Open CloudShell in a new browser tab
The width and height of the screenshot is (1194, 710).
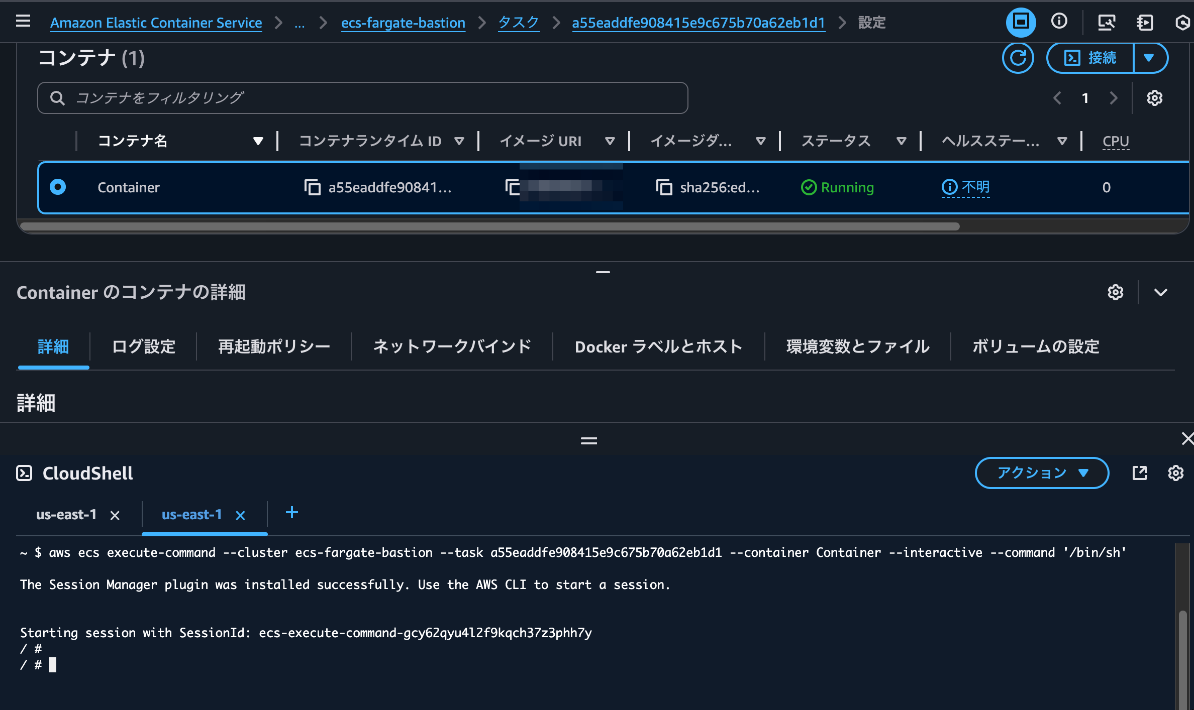[x=1139, y=472]
